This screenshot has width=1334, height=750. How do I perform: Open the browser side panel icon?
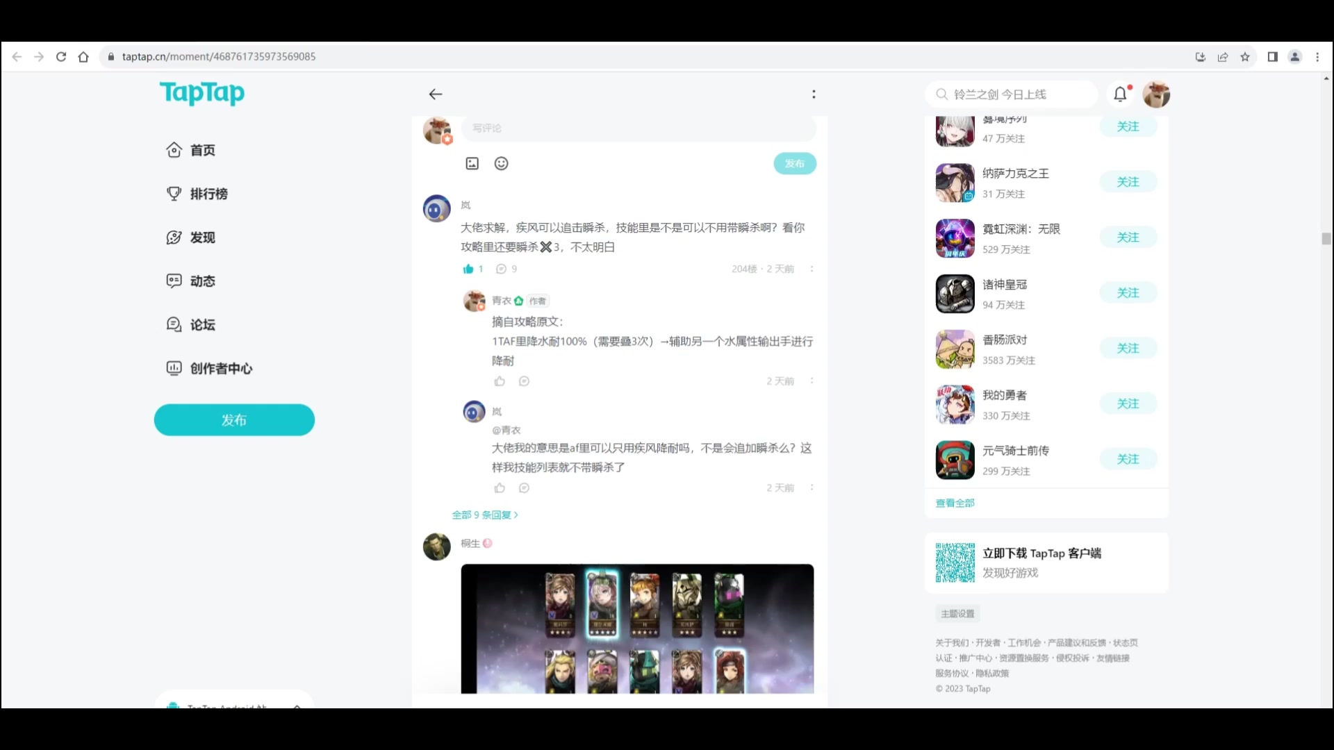point(1273,57)
